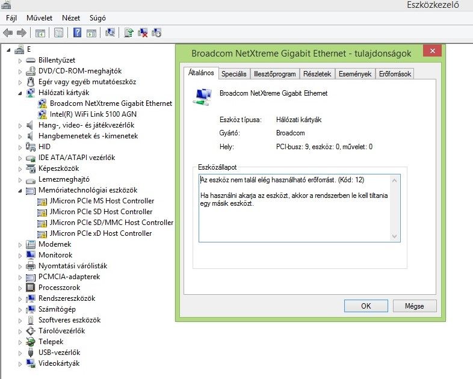Click the Billentyűzet keyboard icon
This screenshot has height=379, width=473.
[x=31, y=60]
